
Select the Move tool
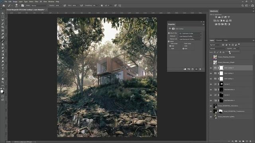coord(3,13)
